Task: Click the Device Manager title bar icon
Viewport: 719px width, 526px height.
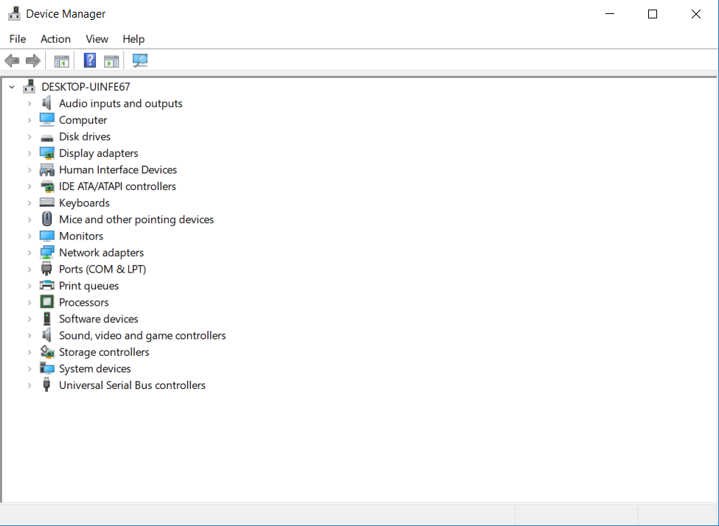Action: 14,14
